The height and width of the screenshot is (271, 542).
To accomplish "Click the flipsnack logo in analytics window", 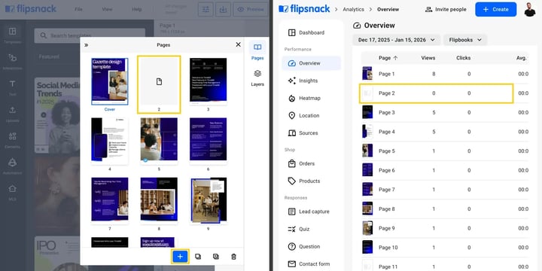I will [304, 9].
